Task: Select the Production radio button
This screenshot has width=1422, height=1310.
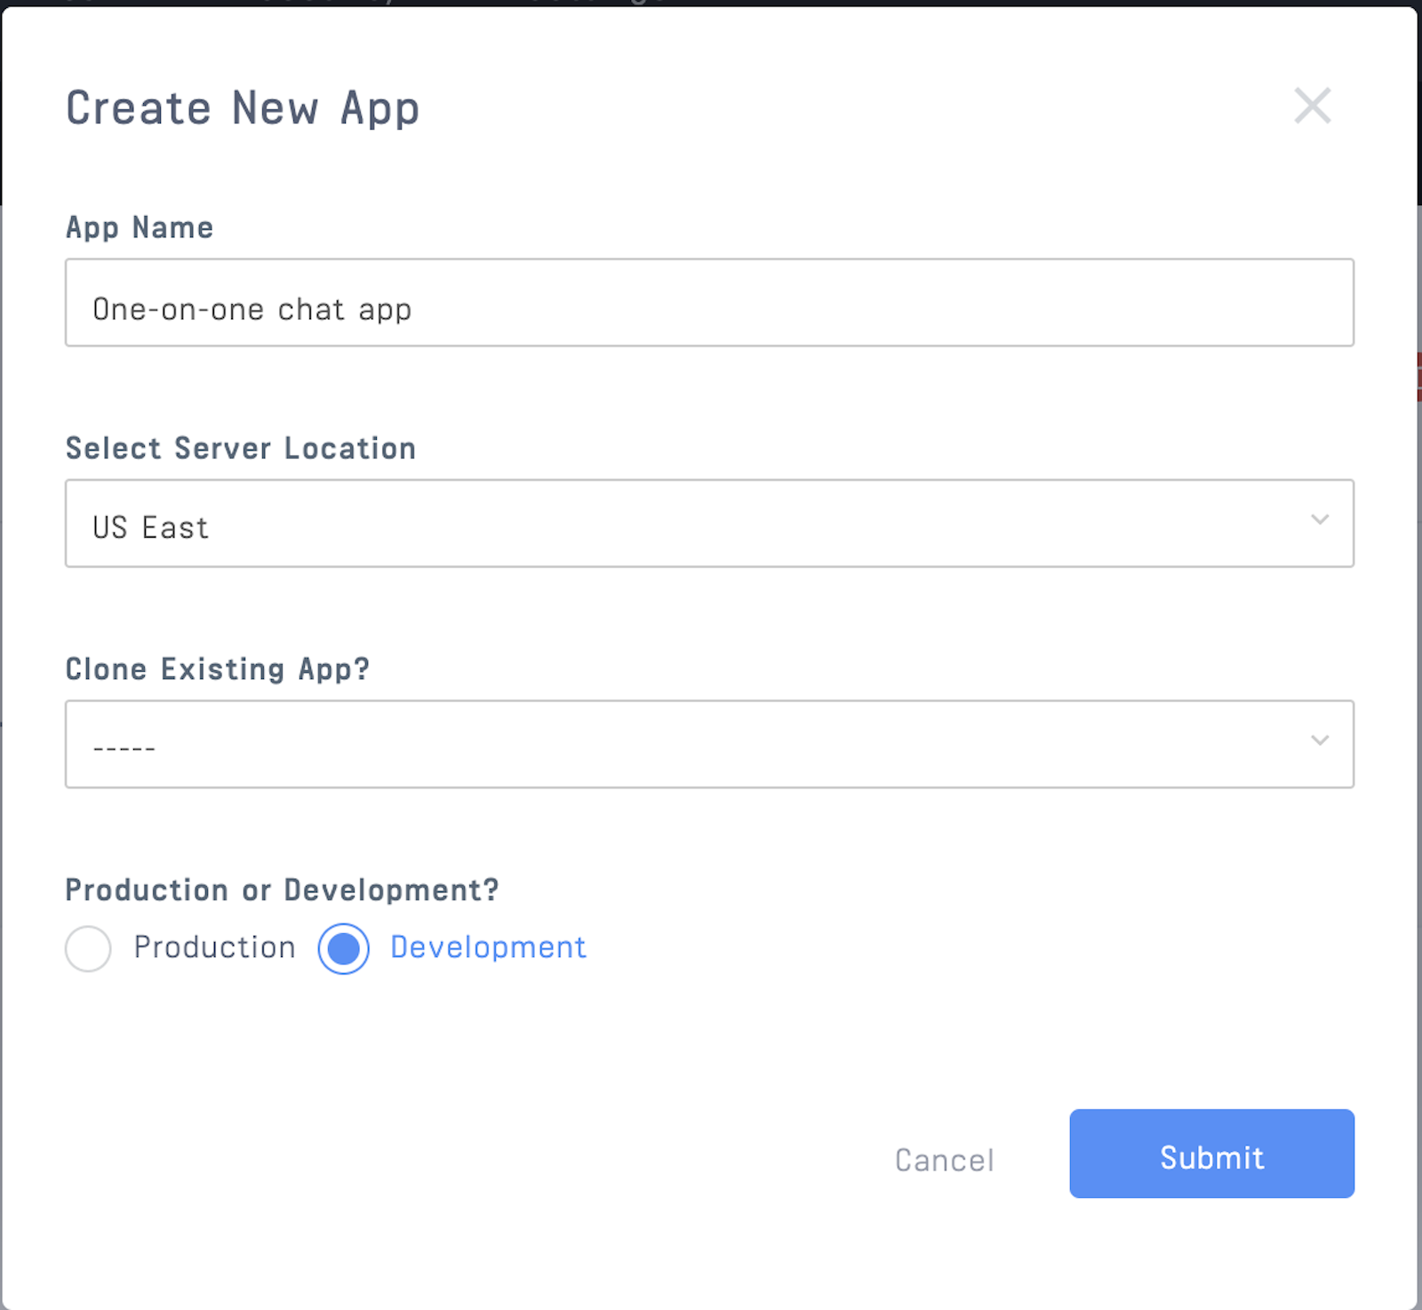Action: pyautogui.click(x=87, y=948)
